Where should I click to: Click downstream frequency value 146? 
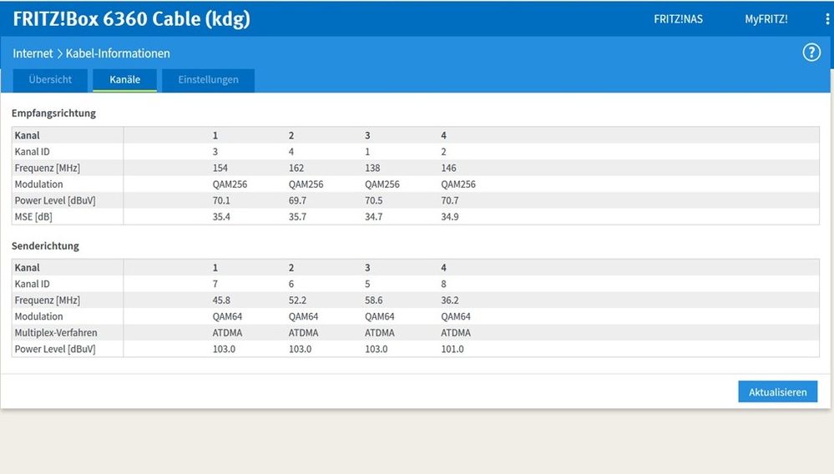448,168
